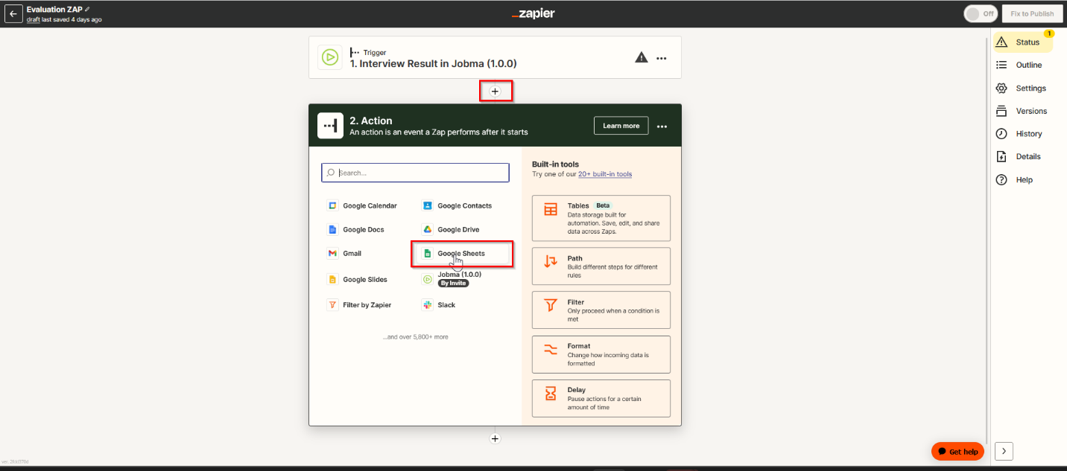Choose Google Sheets app
The height and width of the screenshot is (471, 1067).
click(x=462, y=253)
